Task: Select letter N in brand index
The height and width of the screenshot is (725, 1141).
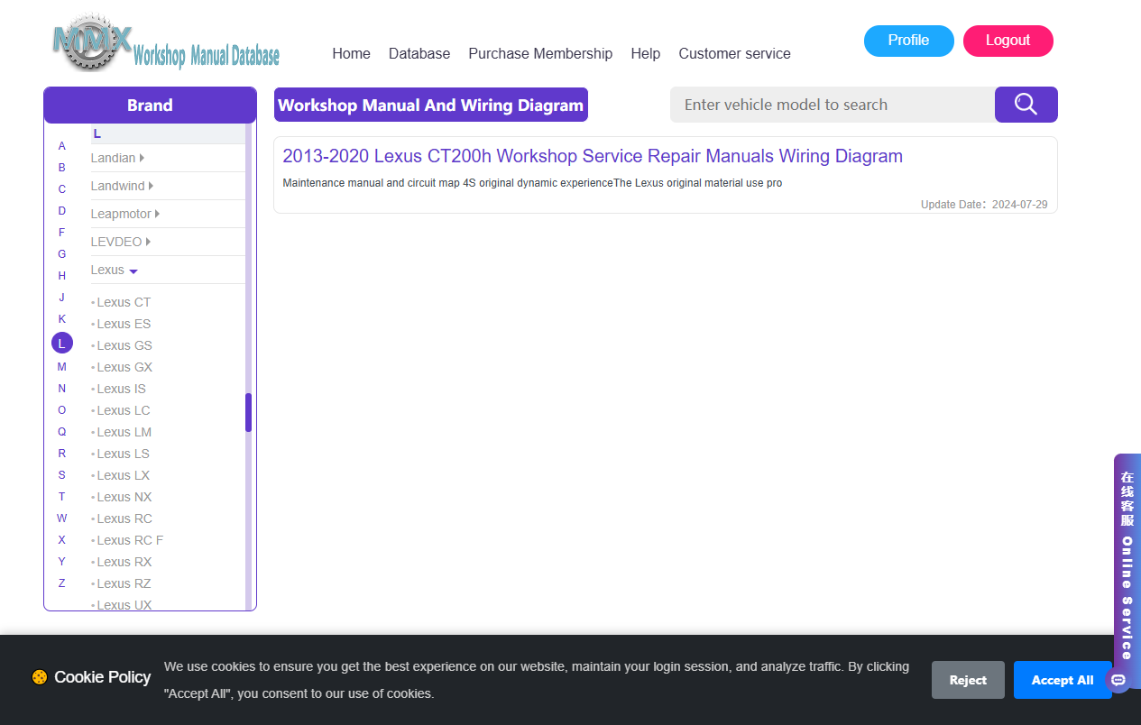Action: click(x=62, y=389)
